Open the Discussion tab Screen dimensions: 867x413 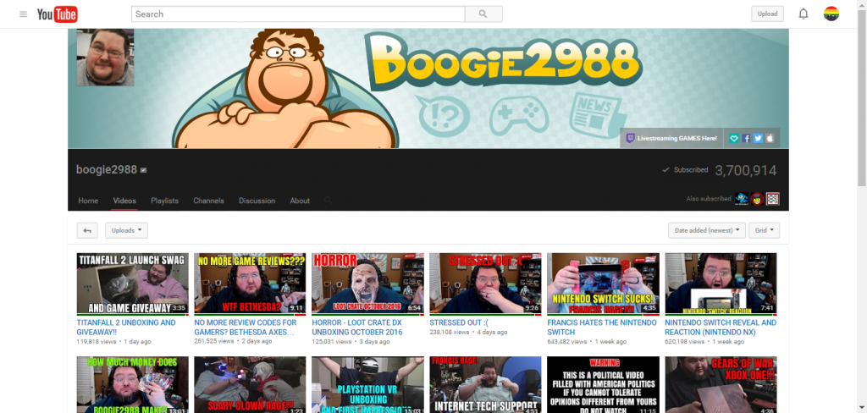point(257,201)
